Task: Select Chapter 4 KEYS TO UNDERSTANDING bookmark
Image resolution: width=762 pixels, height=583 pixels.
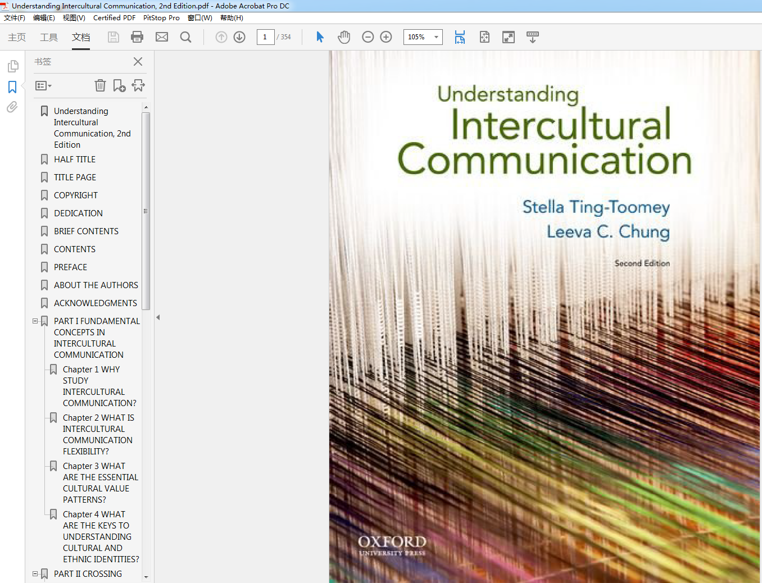Action: (x=101, y=537)
